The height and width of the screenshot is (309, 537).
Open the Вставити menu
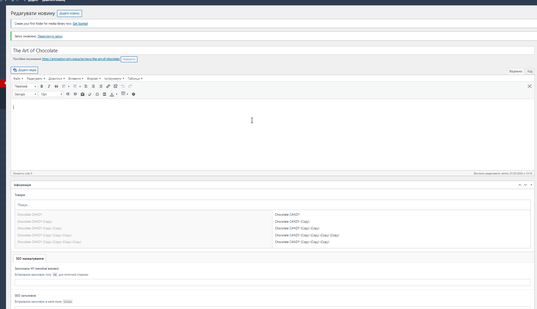tap(76, 79)
